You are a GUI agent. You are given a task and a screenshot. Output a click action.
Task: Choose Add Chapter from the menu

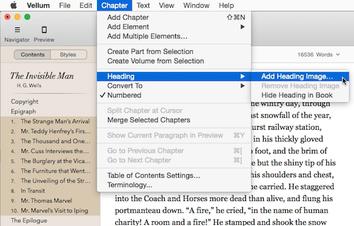pos(174,17)
